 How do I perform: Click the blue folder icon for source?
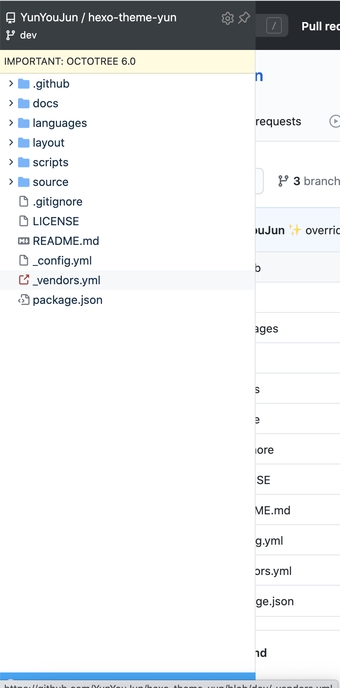tap(23, 182)
